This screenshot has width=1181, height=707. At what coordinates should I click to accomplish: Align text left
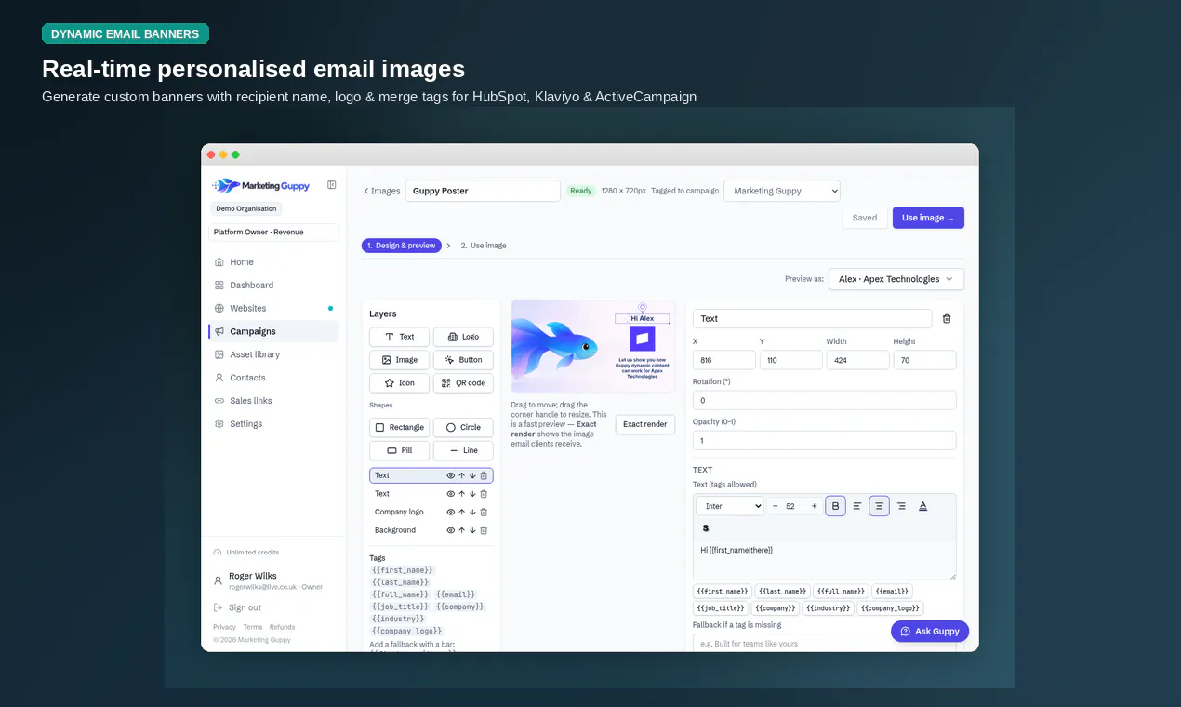pyautogui.click(x=857, y=506)
